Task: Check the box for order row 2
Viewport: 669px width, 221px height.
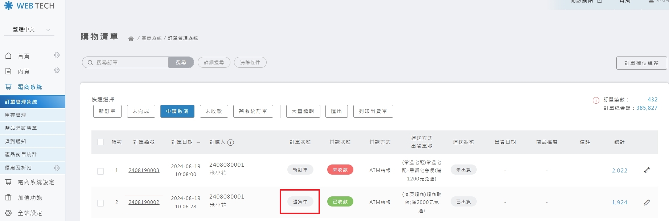Action: pos(100,203)
